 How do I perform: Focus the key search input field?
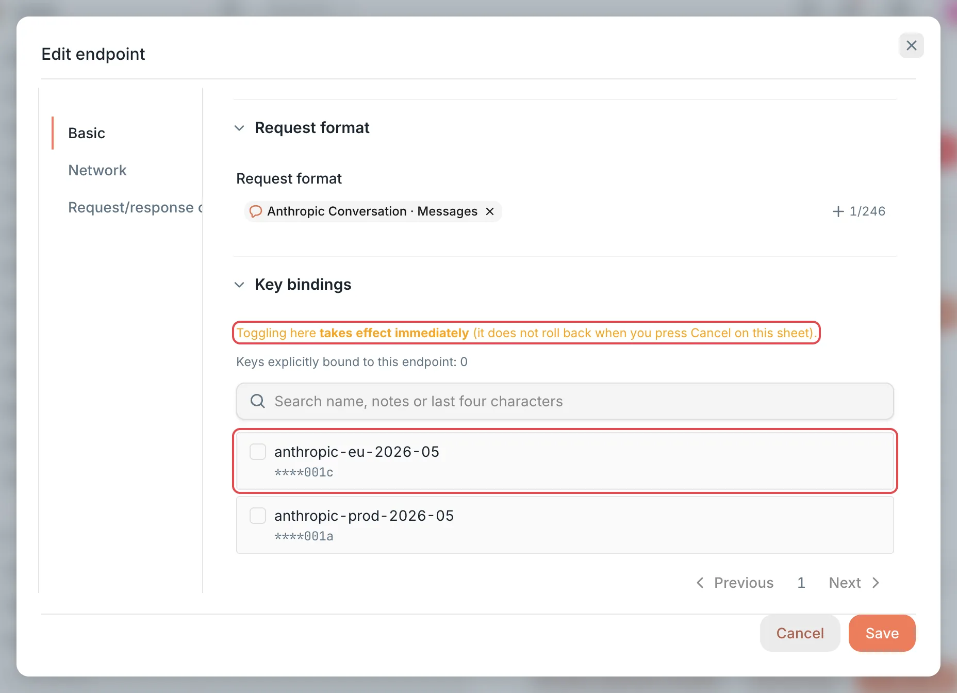pyautogui.click(x=565, y=401)
